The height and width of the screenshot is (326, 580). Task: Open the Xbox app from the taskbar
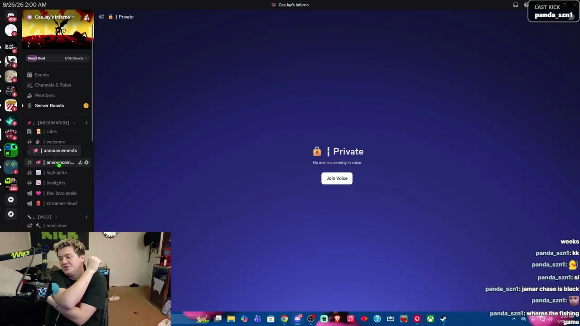[x=430, y=319]
